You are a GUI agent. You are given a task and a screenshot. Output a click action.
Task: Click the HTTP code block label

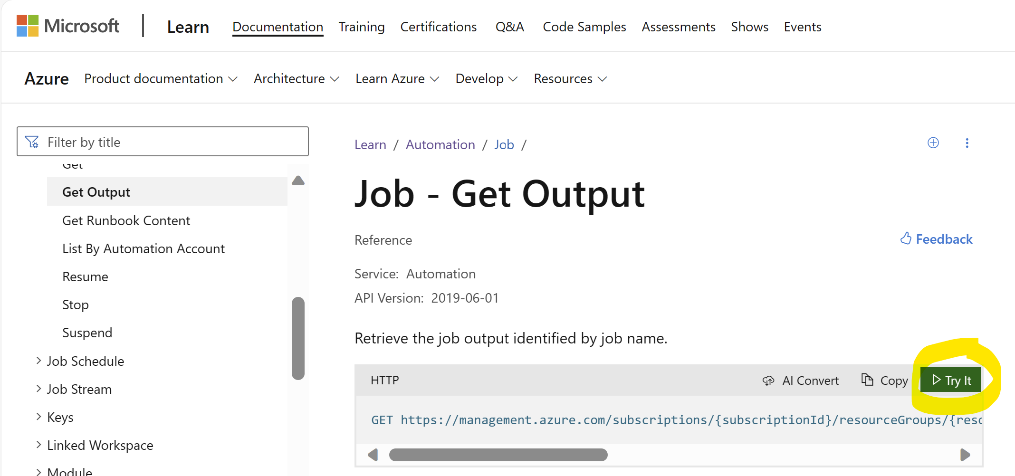[384, 380]
